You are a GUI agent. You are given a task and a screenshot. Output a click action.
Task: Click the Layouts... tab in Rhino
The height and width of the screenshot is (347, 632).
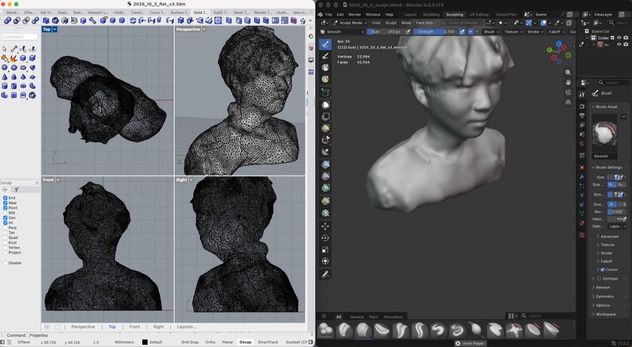186,327
